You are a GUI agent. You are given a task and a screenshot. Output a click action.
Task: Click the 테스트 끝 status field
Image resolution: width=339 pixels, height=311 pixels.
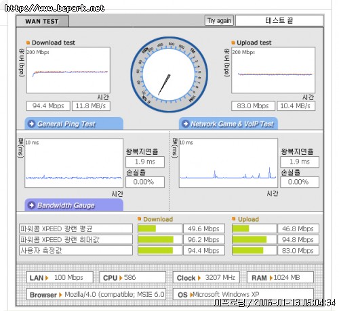[x=279, y=21]
